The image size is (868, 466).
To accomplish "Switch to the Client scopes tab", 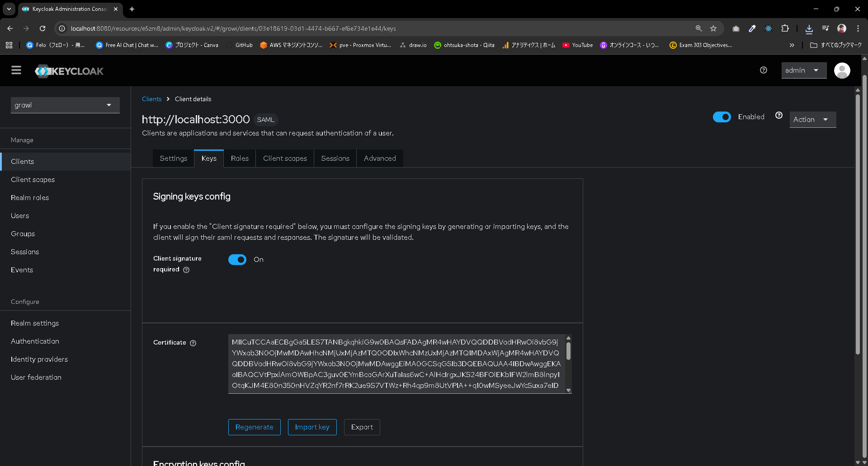I will (285, 158).
